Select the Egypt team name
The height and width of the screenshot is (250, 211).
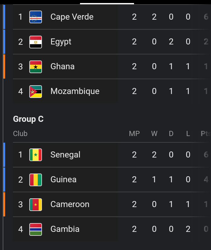click(x=61, y=42)
